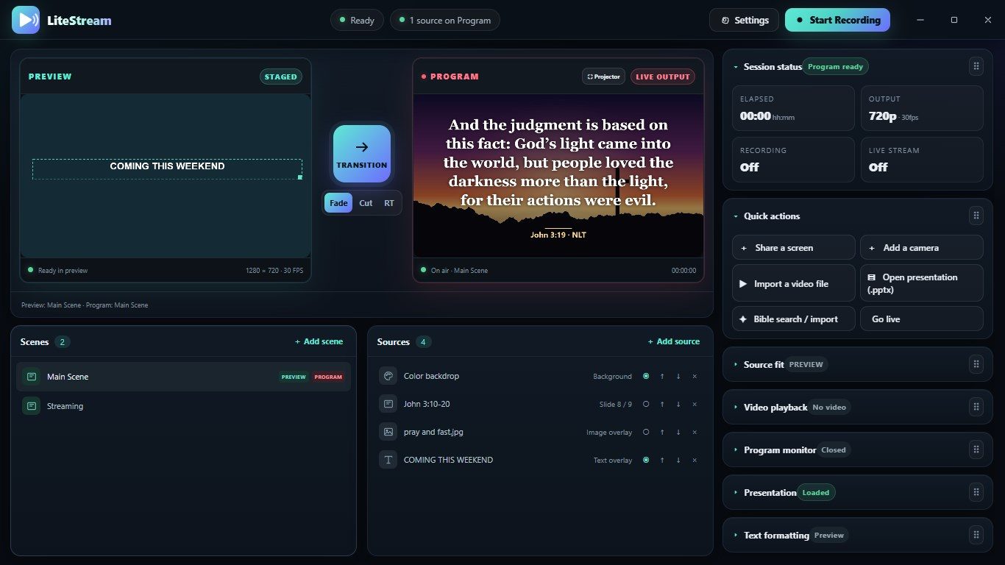
Task: Toggle visibility of Color backdrop source
Action: pos(646,376)
